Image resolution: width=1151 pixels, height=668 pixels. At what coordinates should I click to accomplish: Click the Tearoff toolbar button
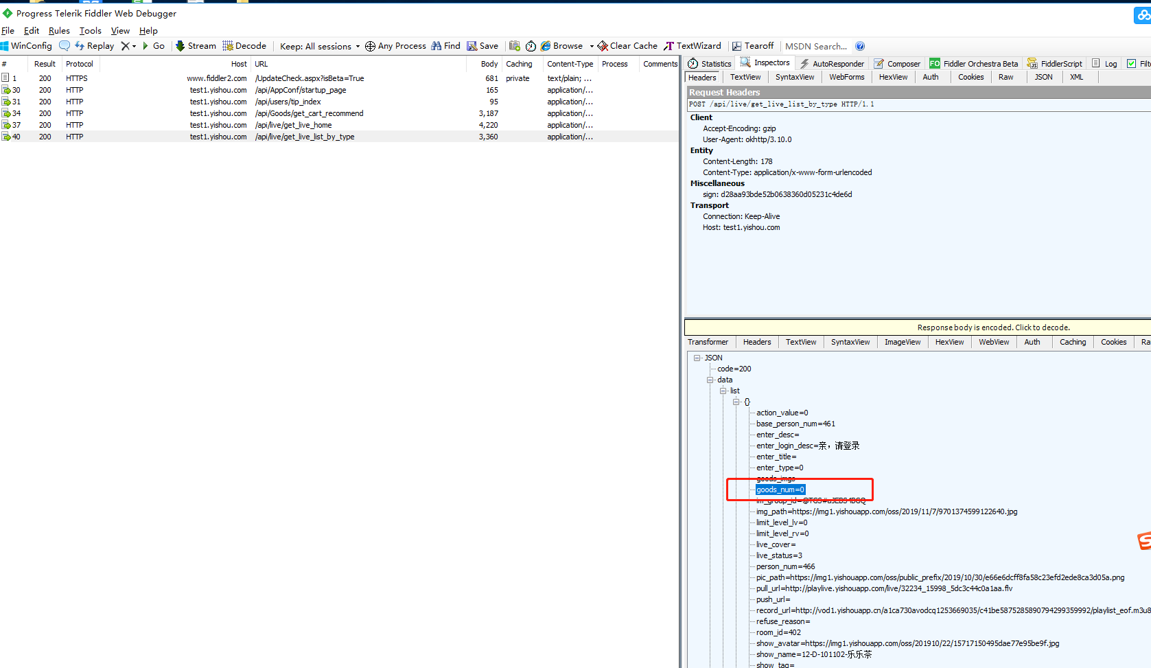click(x=753, y=46)
